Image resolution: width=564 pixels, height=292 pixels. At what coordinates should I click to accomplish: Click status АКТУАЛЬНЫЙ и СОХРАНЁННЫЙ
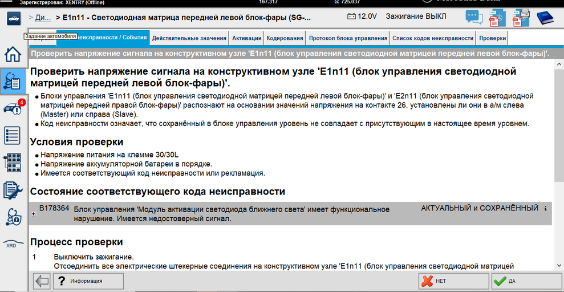pyautogui.click(x=480, y=208)
